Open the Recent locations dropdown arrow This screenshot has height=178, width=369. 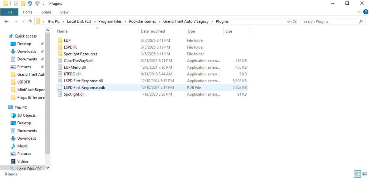coord(23,22)
